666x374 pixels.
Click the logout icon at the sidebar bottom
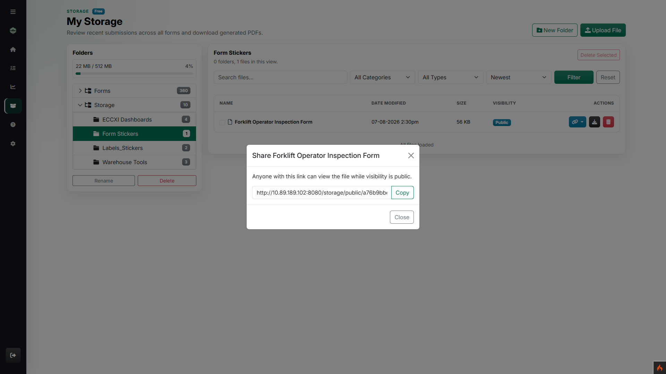pyautogui.click(x=13, y=355)
